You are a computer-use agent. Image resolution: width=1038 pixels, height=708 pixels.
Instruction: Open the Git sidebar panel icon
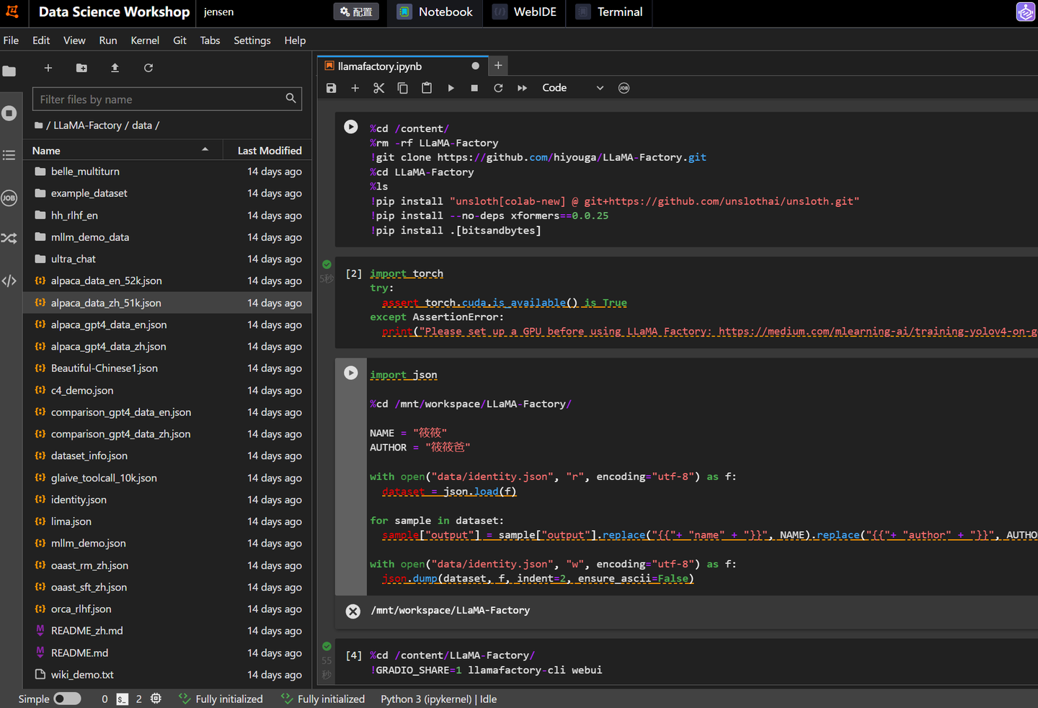pos(9,238)
